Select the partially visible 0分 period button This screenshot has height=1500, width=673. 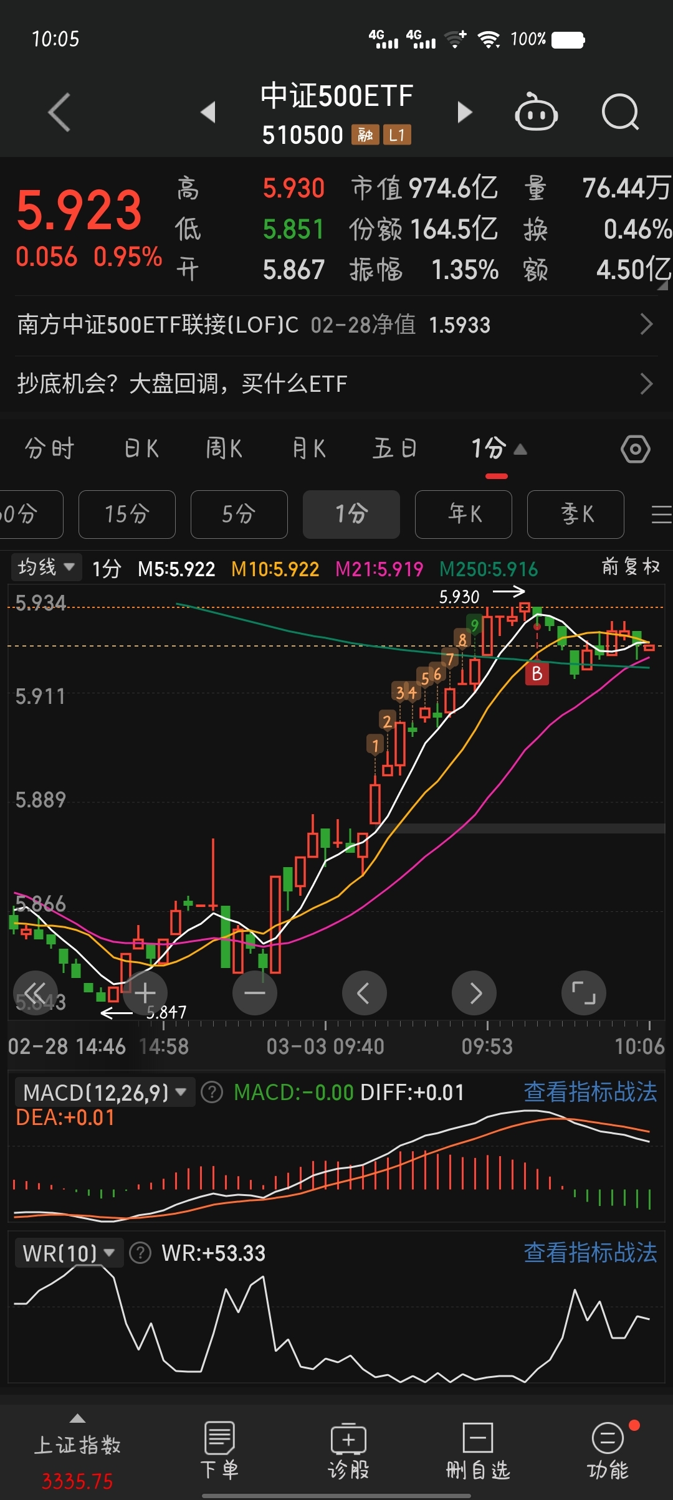[x=31, y=515]
